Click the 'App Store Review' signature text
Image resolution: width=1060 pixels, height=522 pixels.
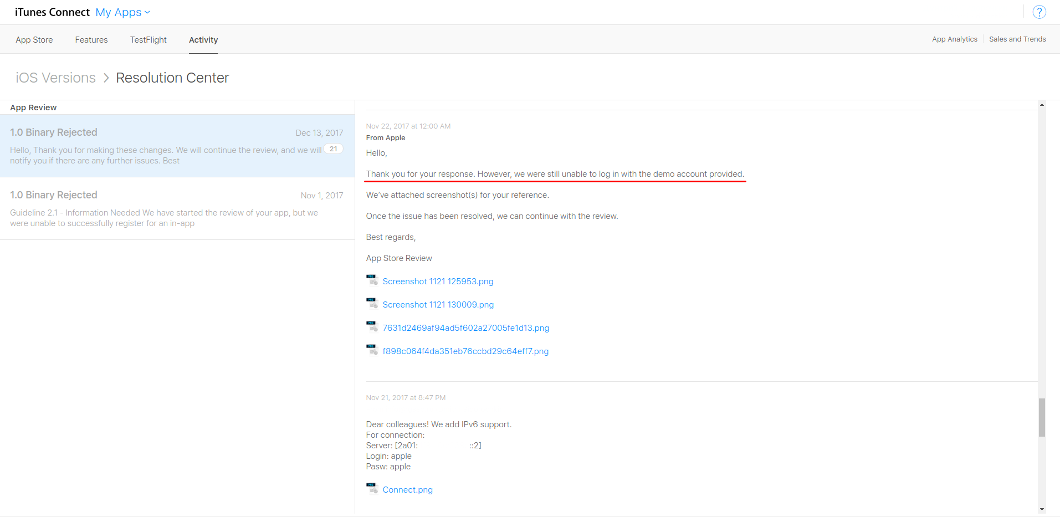[x=399, y=258]
